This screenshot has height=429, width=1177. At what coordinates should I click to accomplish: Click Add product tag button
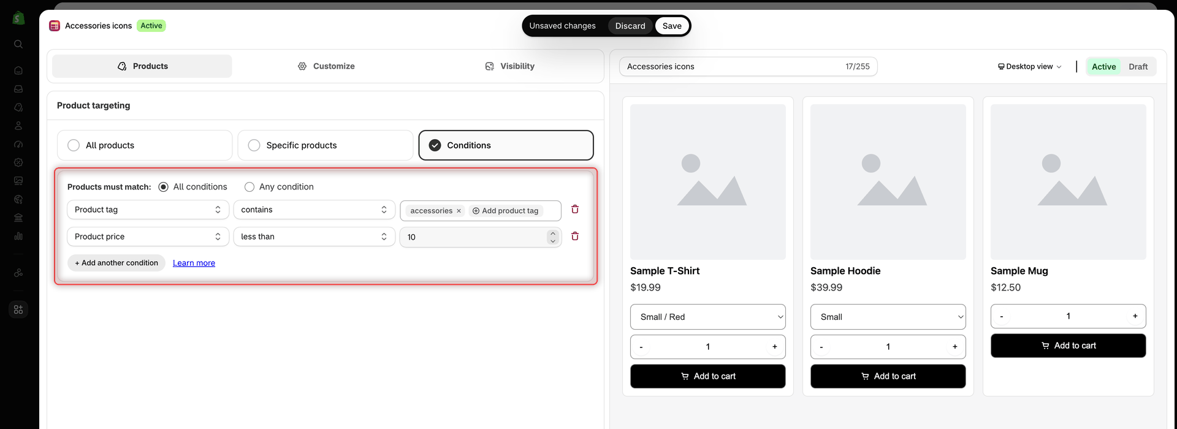(x=505, y=211)
